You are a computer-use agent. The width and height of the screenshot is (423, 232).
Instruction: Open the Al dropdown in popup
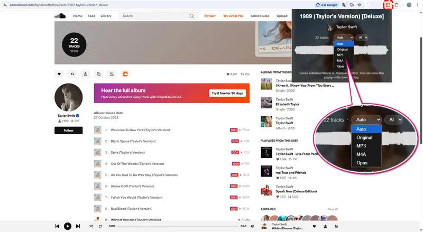coord(362,38)
